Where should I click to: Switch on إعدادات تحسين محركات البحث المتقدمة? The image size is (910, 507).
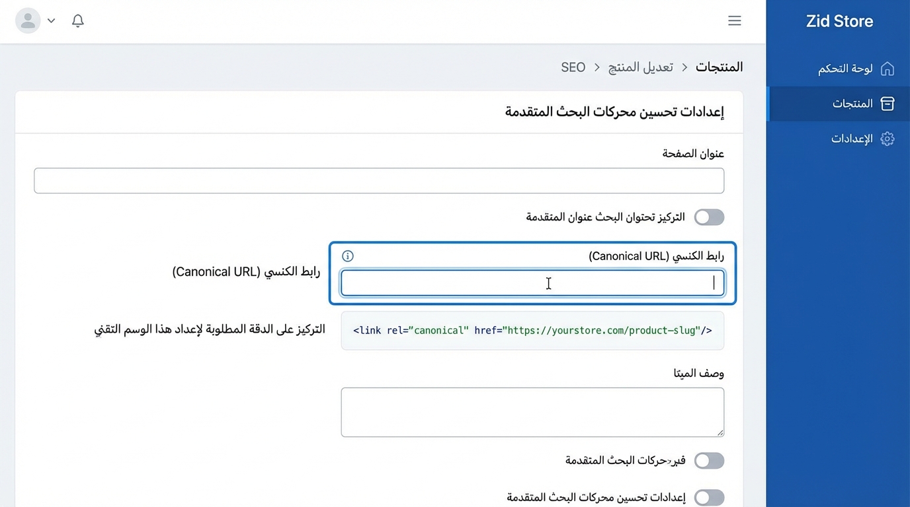(x=708, y=497)
